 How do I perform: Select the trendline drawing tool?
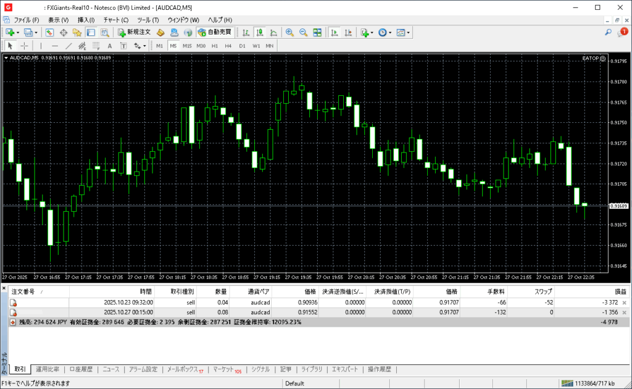click(x=69, y=46)
